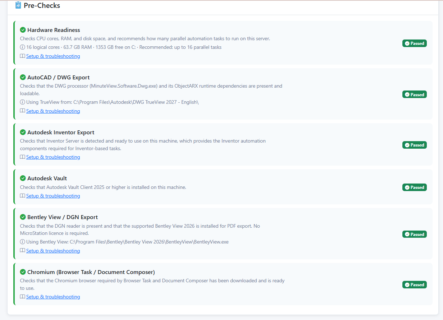443x320 pixels.
Task: Click book icon in Autodesk Vault card
Action: pyautogui.click(x=23, y=196)
